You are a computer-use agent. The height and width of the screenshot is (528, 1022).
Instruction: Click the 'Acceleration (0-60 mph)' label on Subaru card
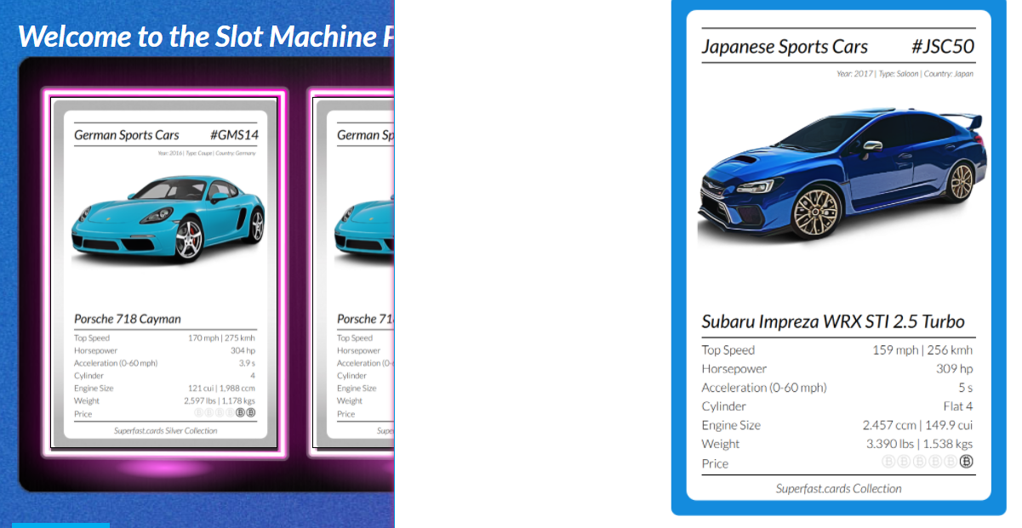tap(764, 387)
